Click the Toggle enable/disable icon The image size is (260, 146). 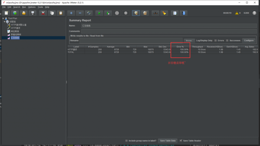click(89, 13)
